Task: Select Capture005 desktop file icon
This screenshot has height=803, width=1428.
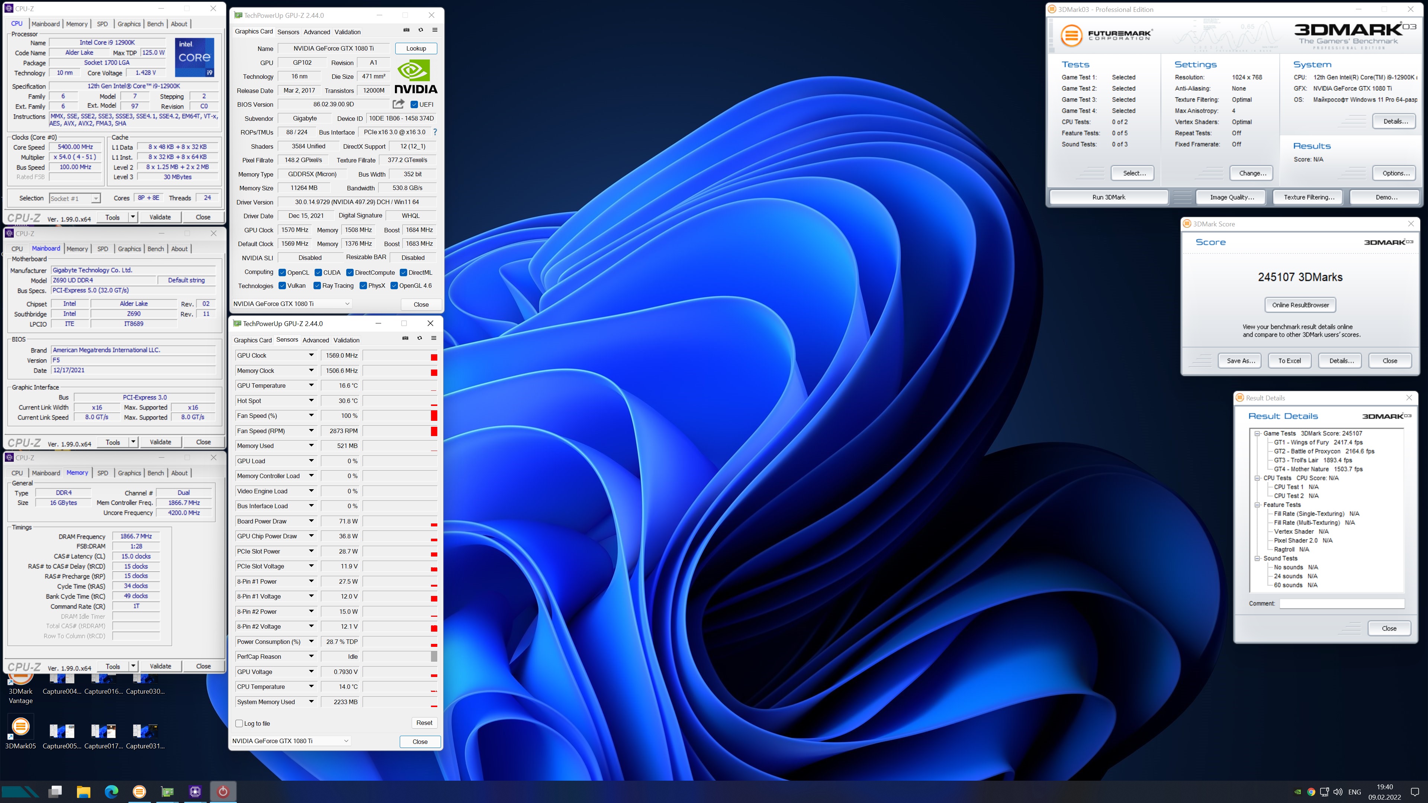Action: pyautogui.click(x=61, y=736)
